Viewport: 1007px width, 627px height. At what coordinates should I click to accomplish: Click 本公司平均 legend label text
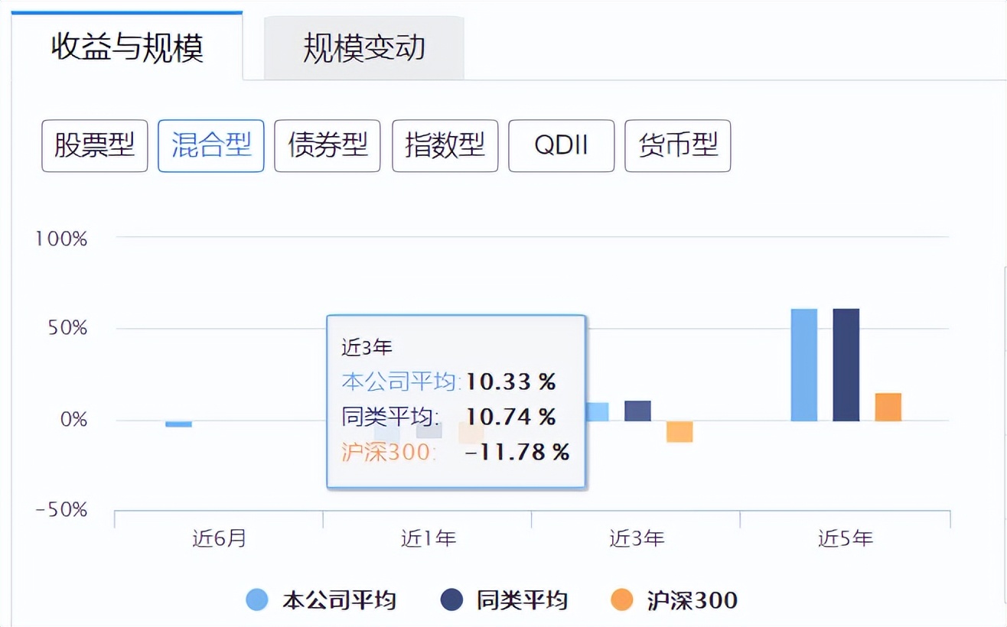(x=339, y=600)
